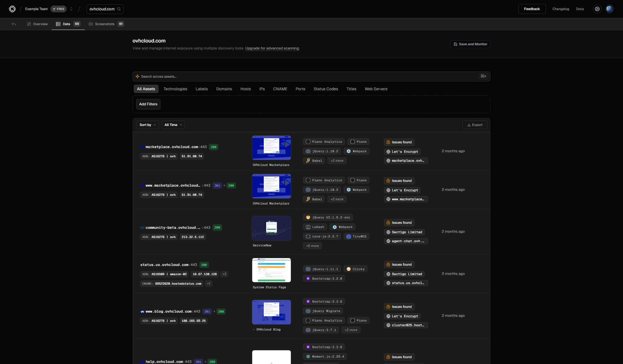Click Sectigo Limited badge in community-beta row
The image size is (623, 364).
[404, 232]
